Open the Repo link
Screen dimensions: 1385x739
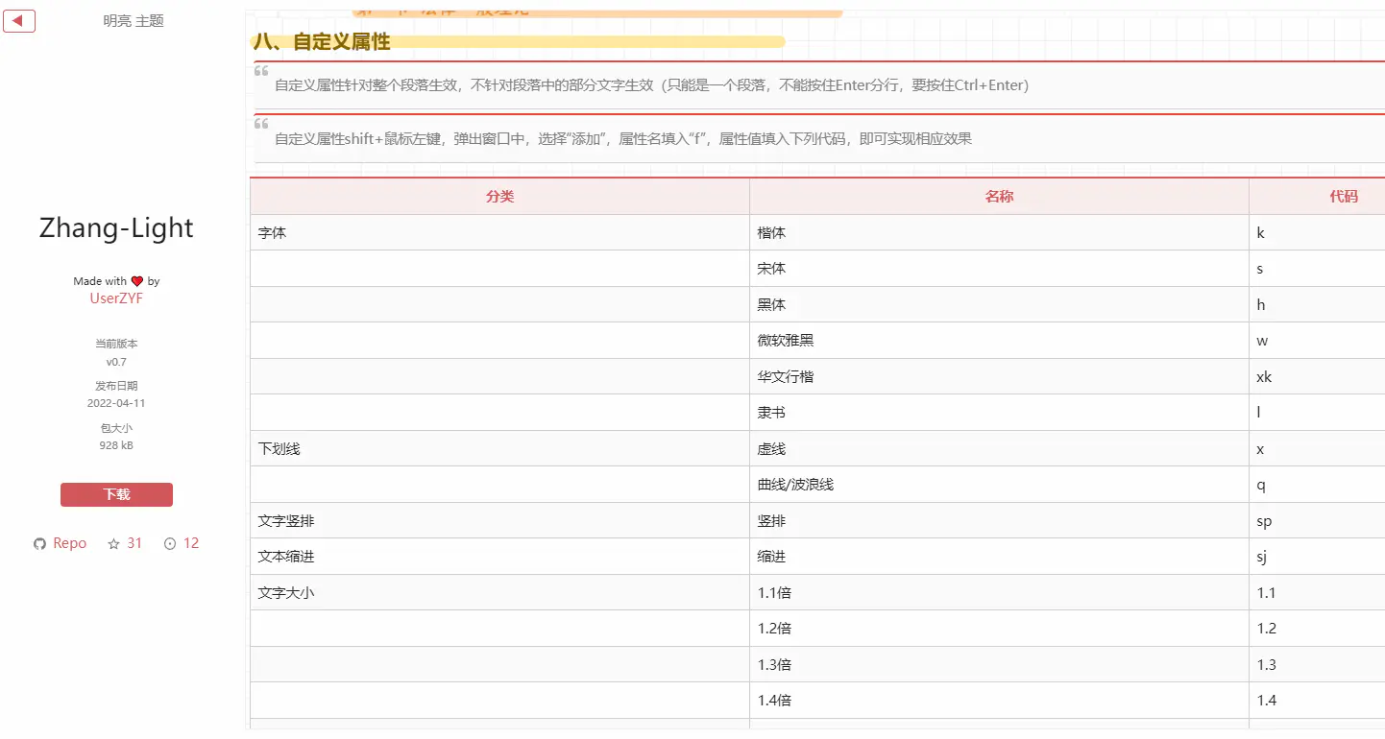click(x=69, y=543)
